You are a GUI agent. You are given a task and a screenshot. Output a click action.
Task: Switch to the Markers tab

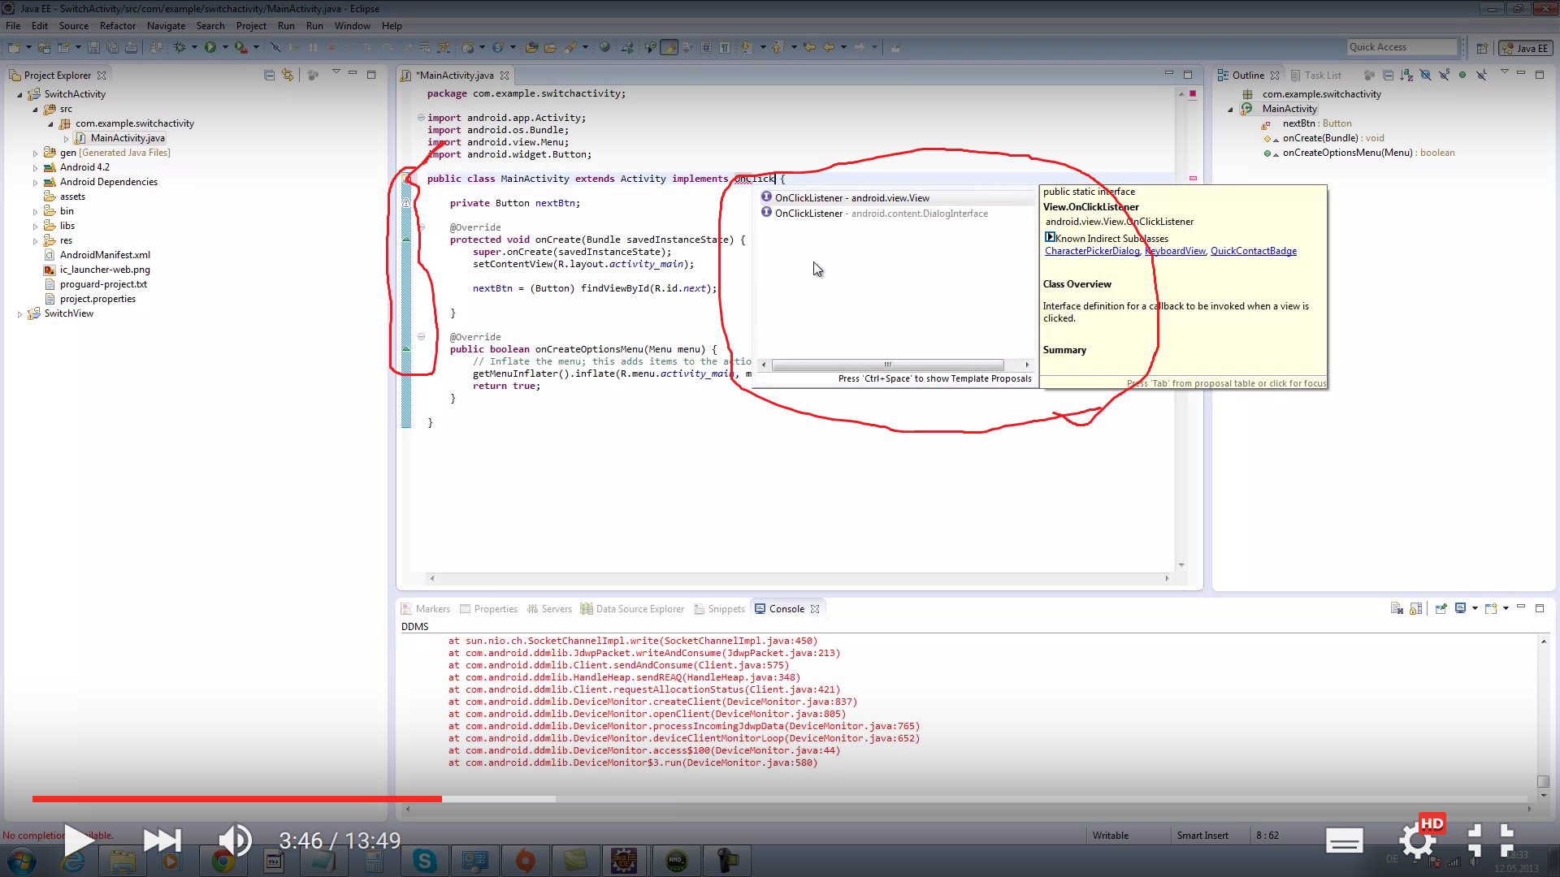pos(431,608)
